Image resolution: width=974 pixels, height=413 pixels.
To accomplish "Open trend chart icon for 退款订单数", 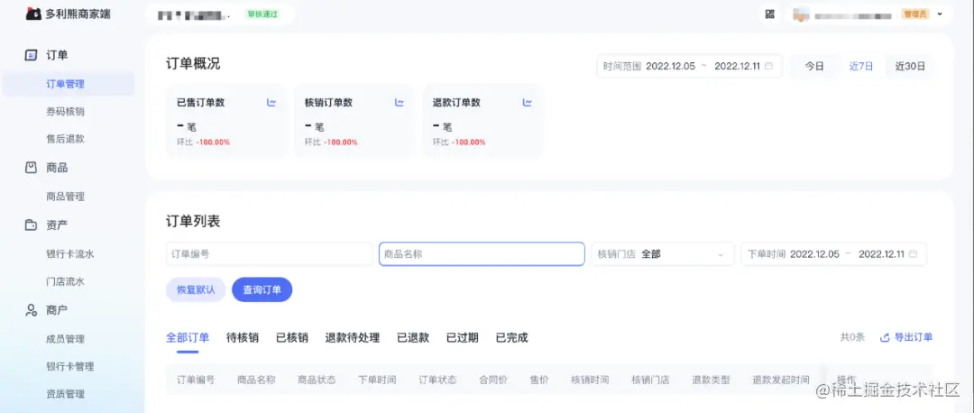I will 528,103.
